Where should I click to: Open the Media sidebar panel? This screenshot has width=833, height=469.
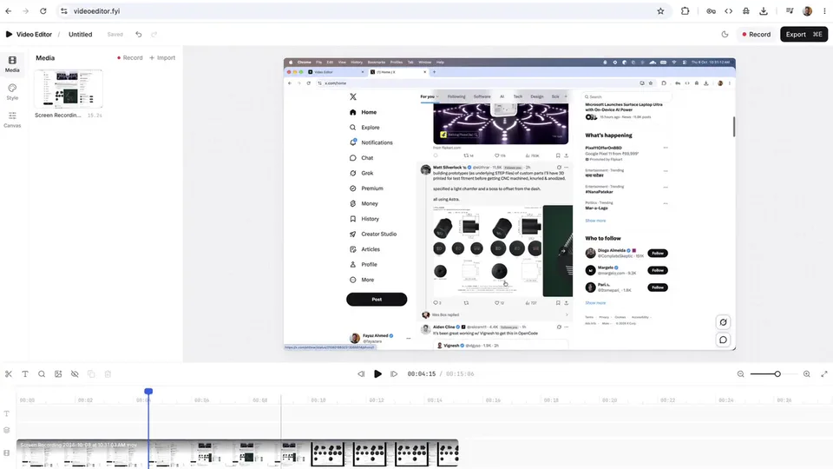click(x=12, y=63)
